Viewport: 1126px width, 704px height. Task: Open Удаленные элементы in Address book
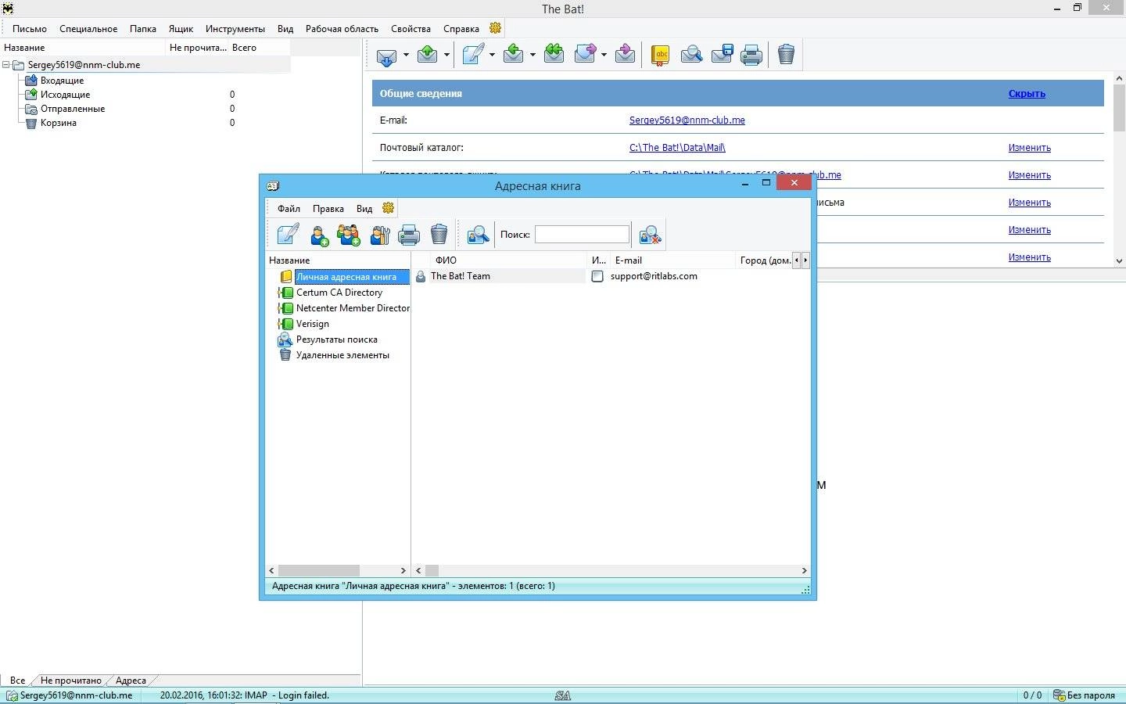click(342, 355)
